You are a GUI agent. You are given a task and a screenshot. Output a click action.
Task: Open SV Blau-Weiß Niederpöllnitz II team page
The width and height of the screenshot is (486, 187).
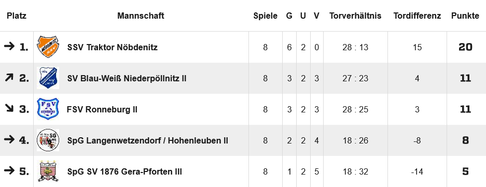point(127,78)
